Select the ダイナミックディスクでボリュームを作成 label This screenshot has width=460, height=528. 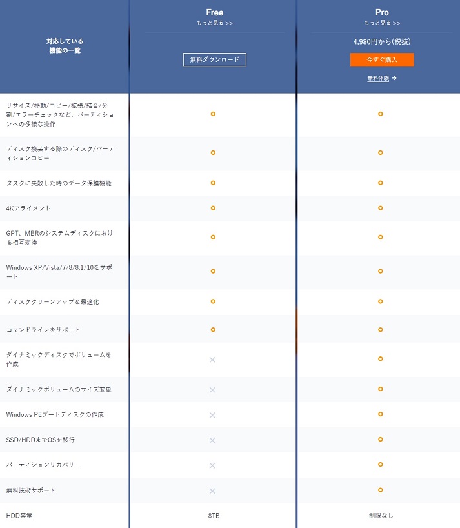point(59,360)
